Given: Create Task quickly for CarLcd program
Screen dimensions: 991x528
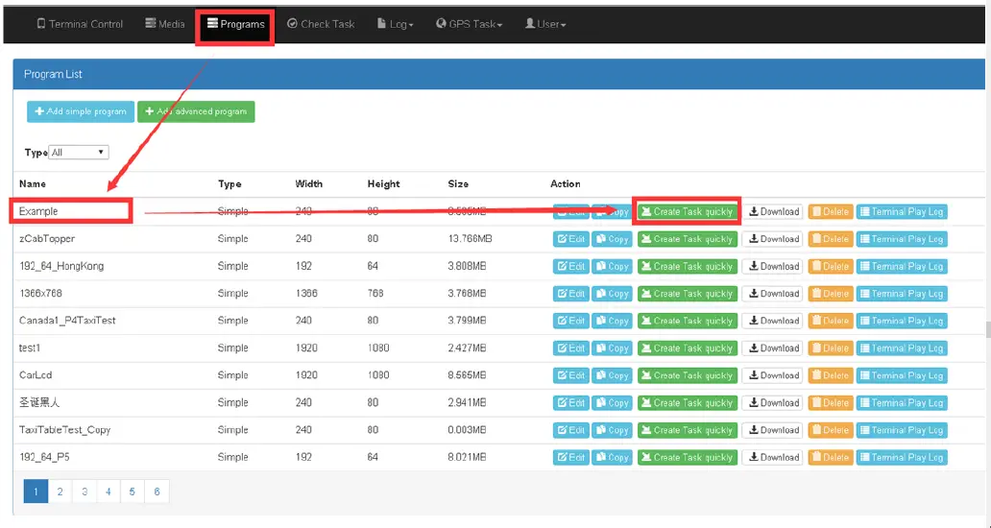Looking at the screenshot, I should 686,375.
